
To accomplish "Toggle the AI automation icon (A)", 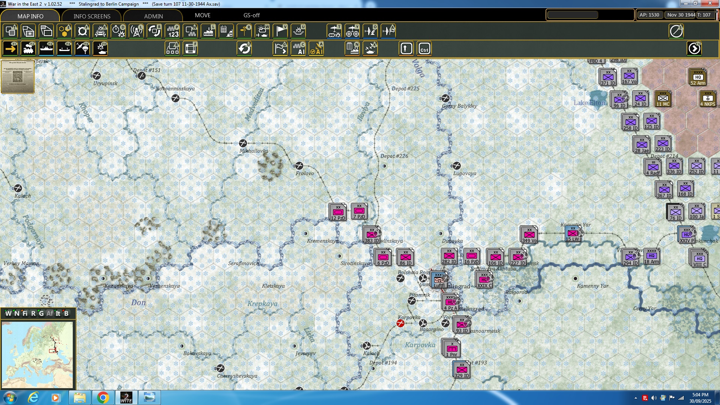I will 316,48.
